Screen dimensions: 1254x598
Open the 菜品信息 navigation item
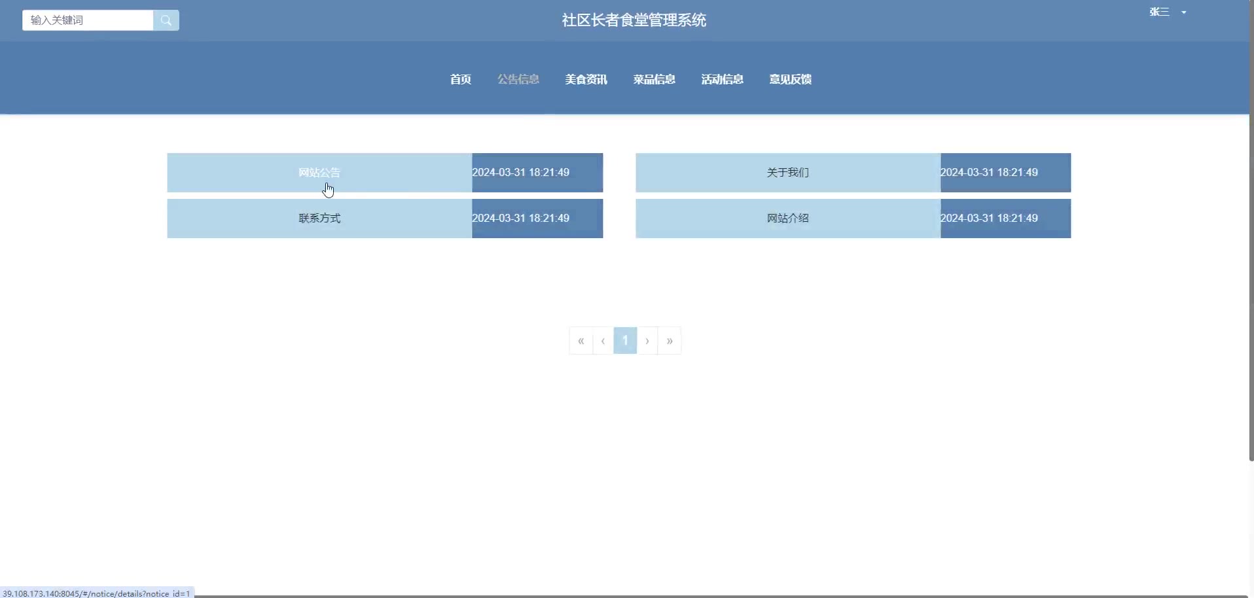click(x=654, y=79)
